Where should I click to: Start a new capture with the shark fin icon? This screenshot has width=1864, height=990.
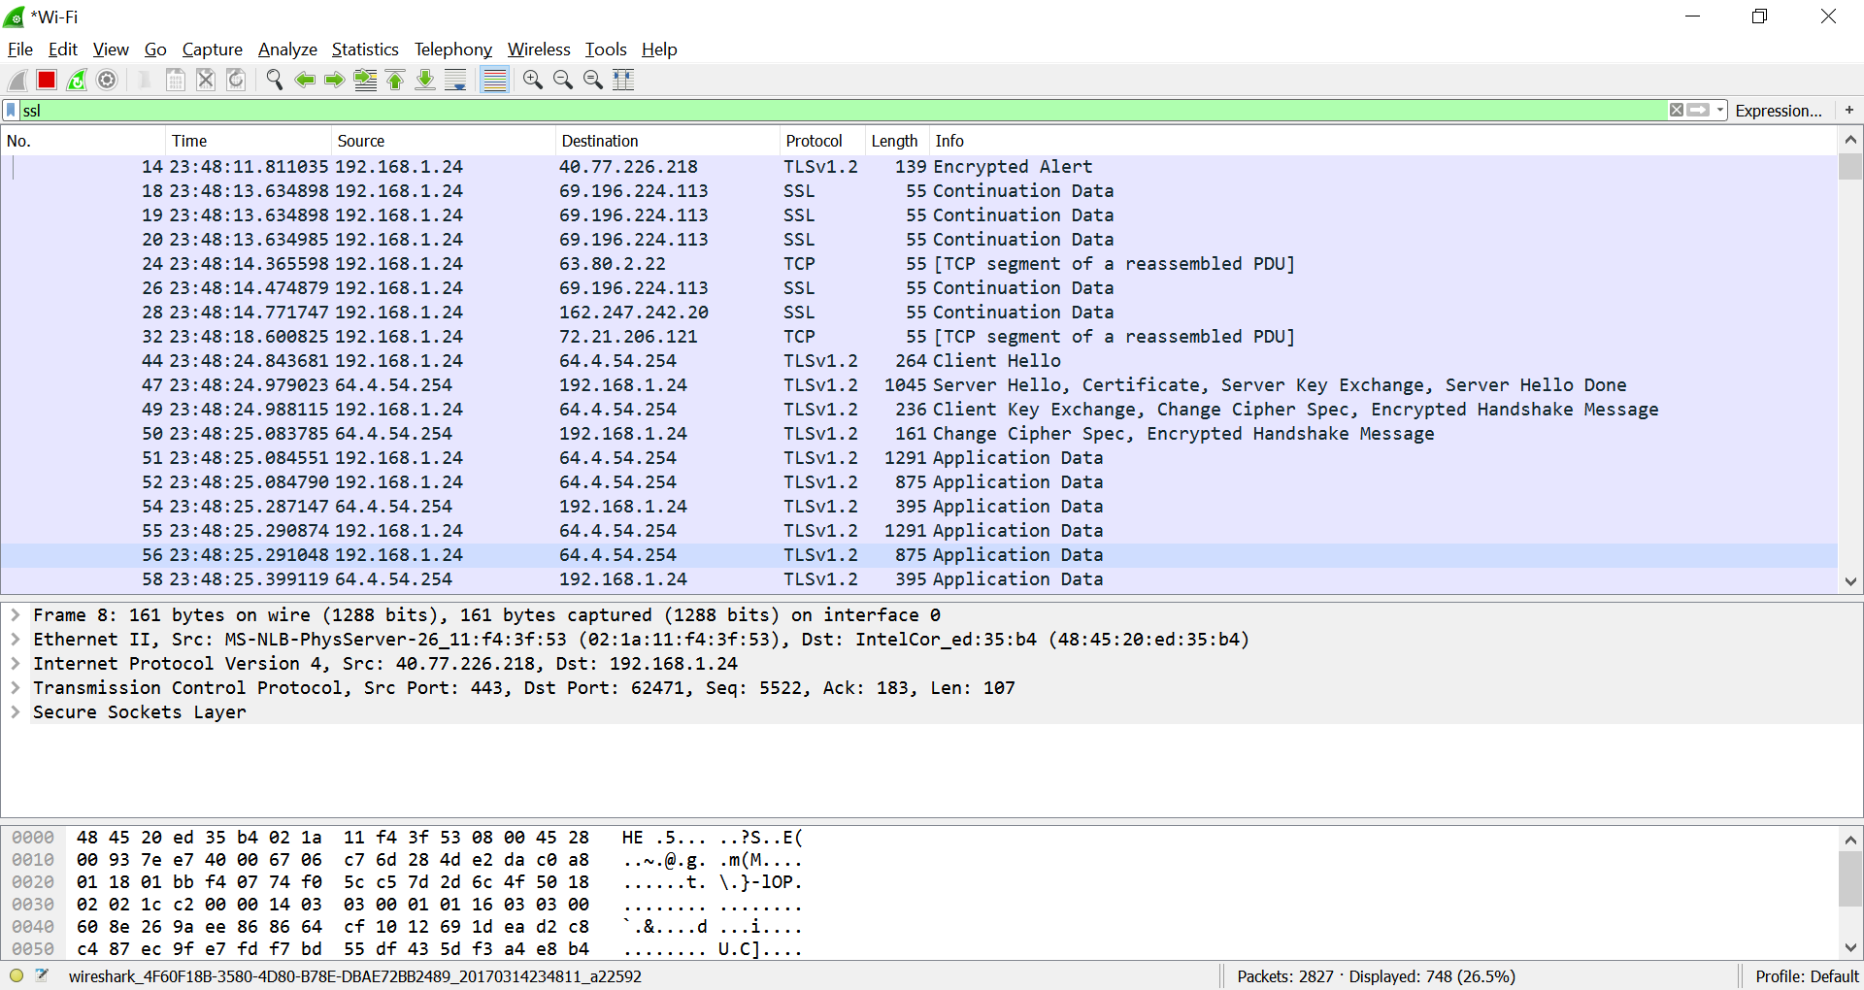click(x=17, y=80)
